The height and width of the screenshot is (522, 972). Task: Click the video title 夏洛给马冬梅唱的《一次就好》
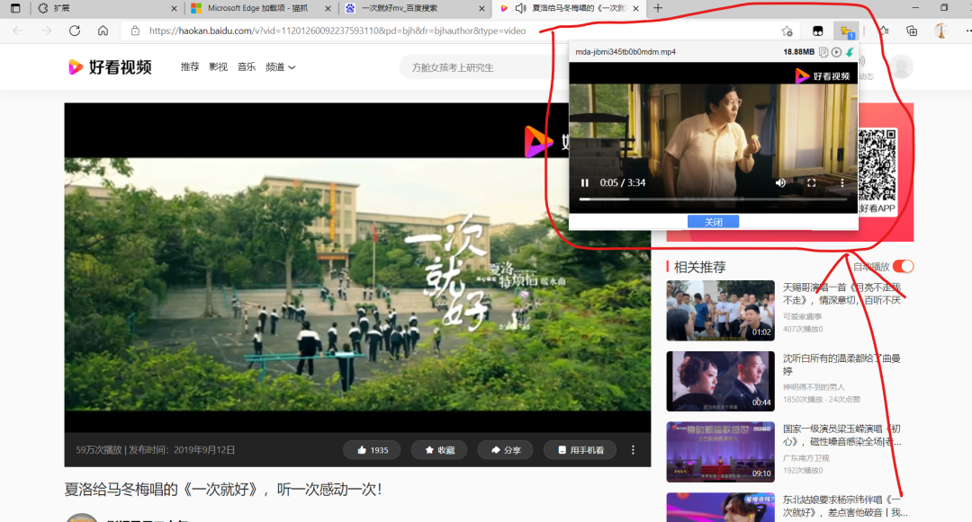click(x=223, y=490)
